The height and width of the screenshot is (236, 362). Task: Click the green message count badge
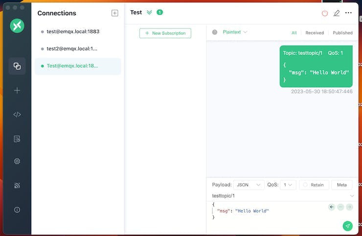(x=159, y=12)
